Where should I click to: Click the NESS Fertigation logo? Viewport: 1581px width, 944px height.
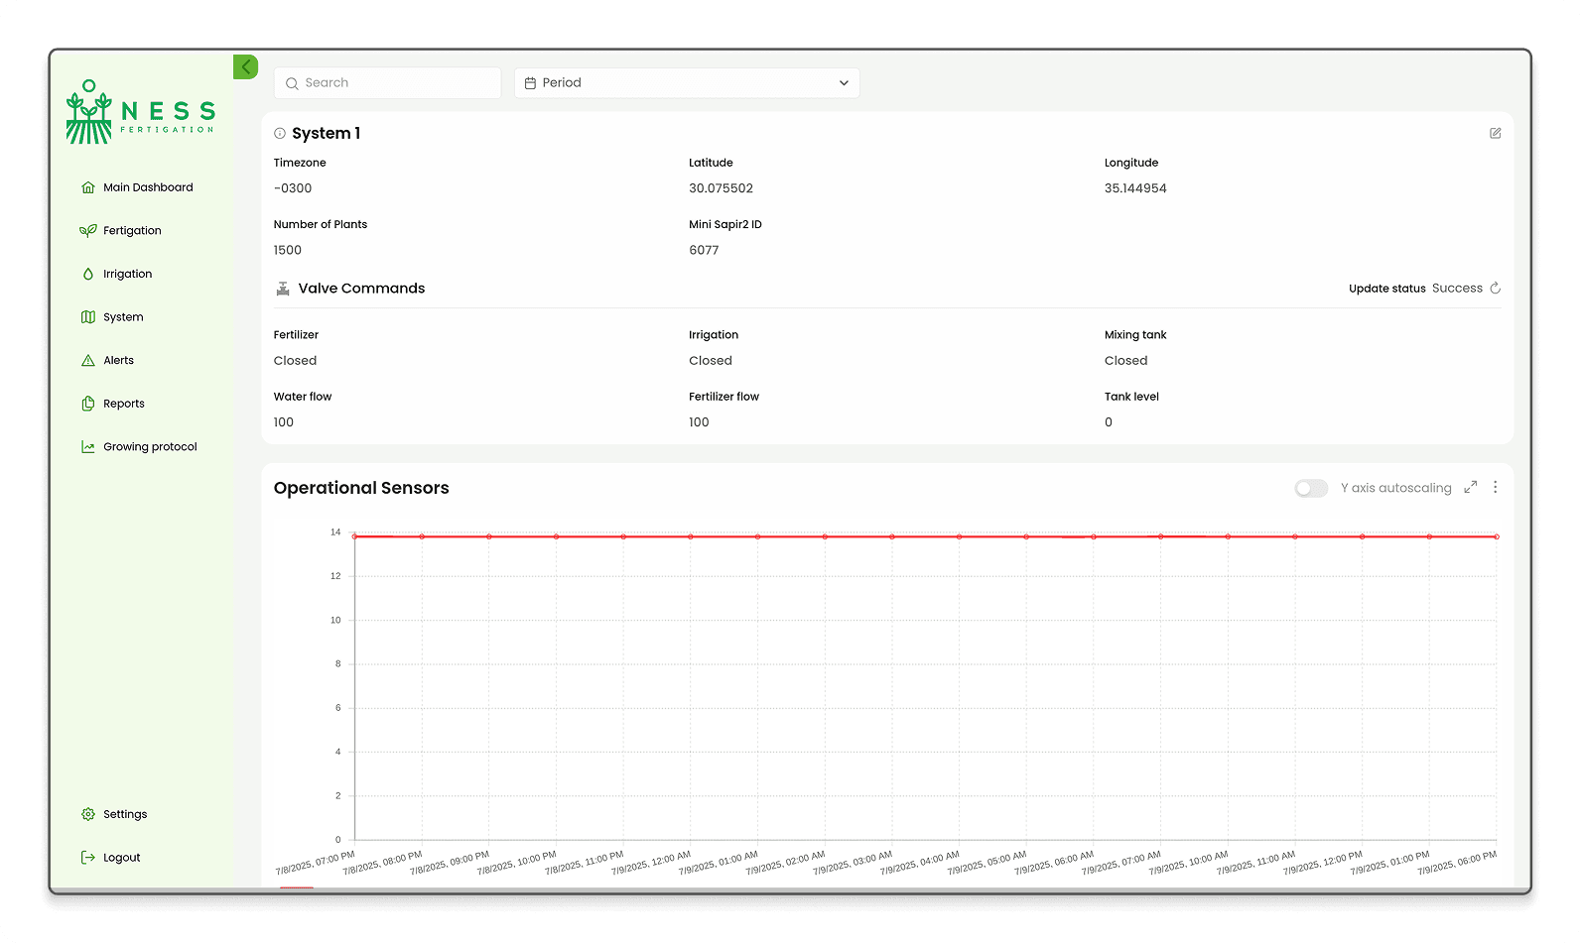click(140, 112)
